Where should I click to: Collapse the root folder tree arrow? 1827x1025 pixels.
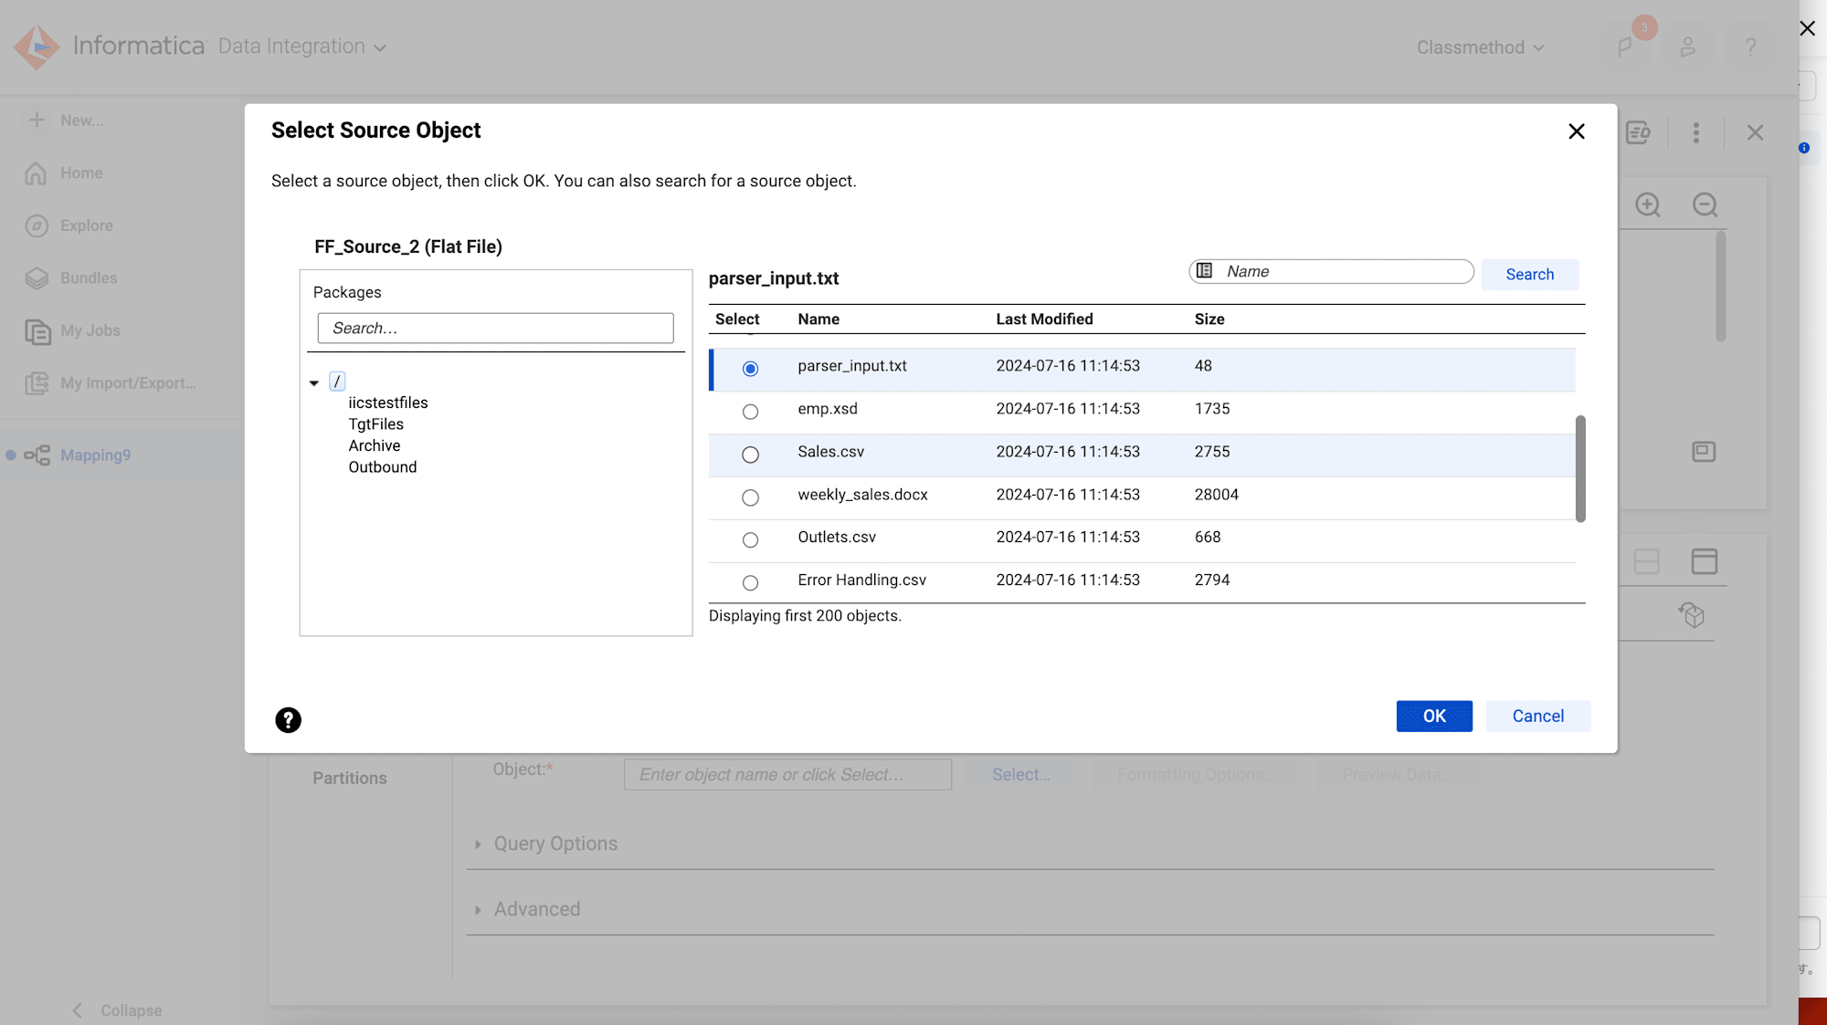coord(314,383)
